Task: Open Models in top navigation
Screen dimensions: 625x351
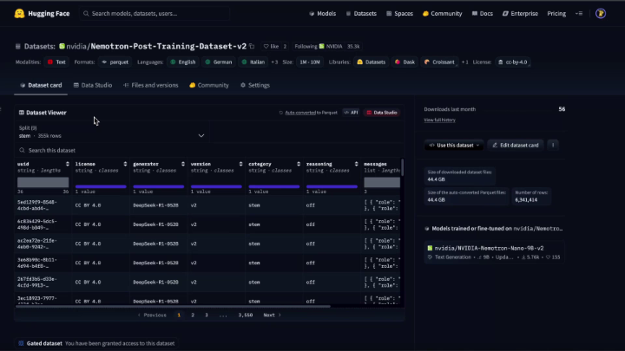Action: (x=322, y=14)
